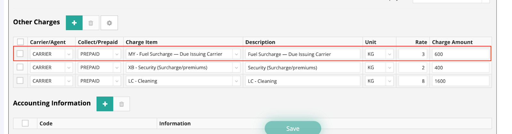Viewport: 512px width, 134px height.
Task: Open the MY - Fuel Surcharge charge item dropdown
Action: pyautogui.click(x=236, y=54)
